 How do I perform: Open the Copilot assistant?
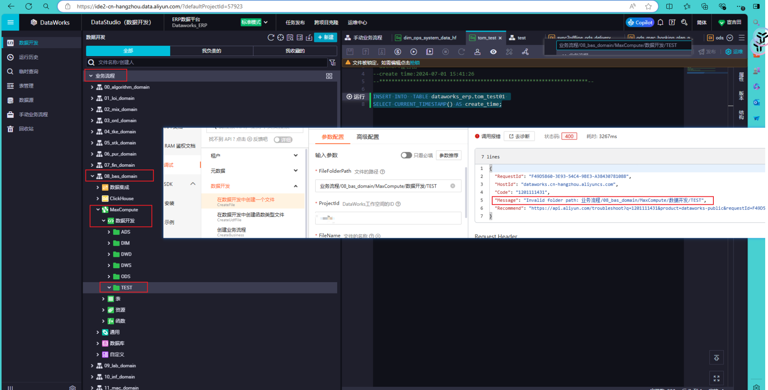click(x=640, y=22)
